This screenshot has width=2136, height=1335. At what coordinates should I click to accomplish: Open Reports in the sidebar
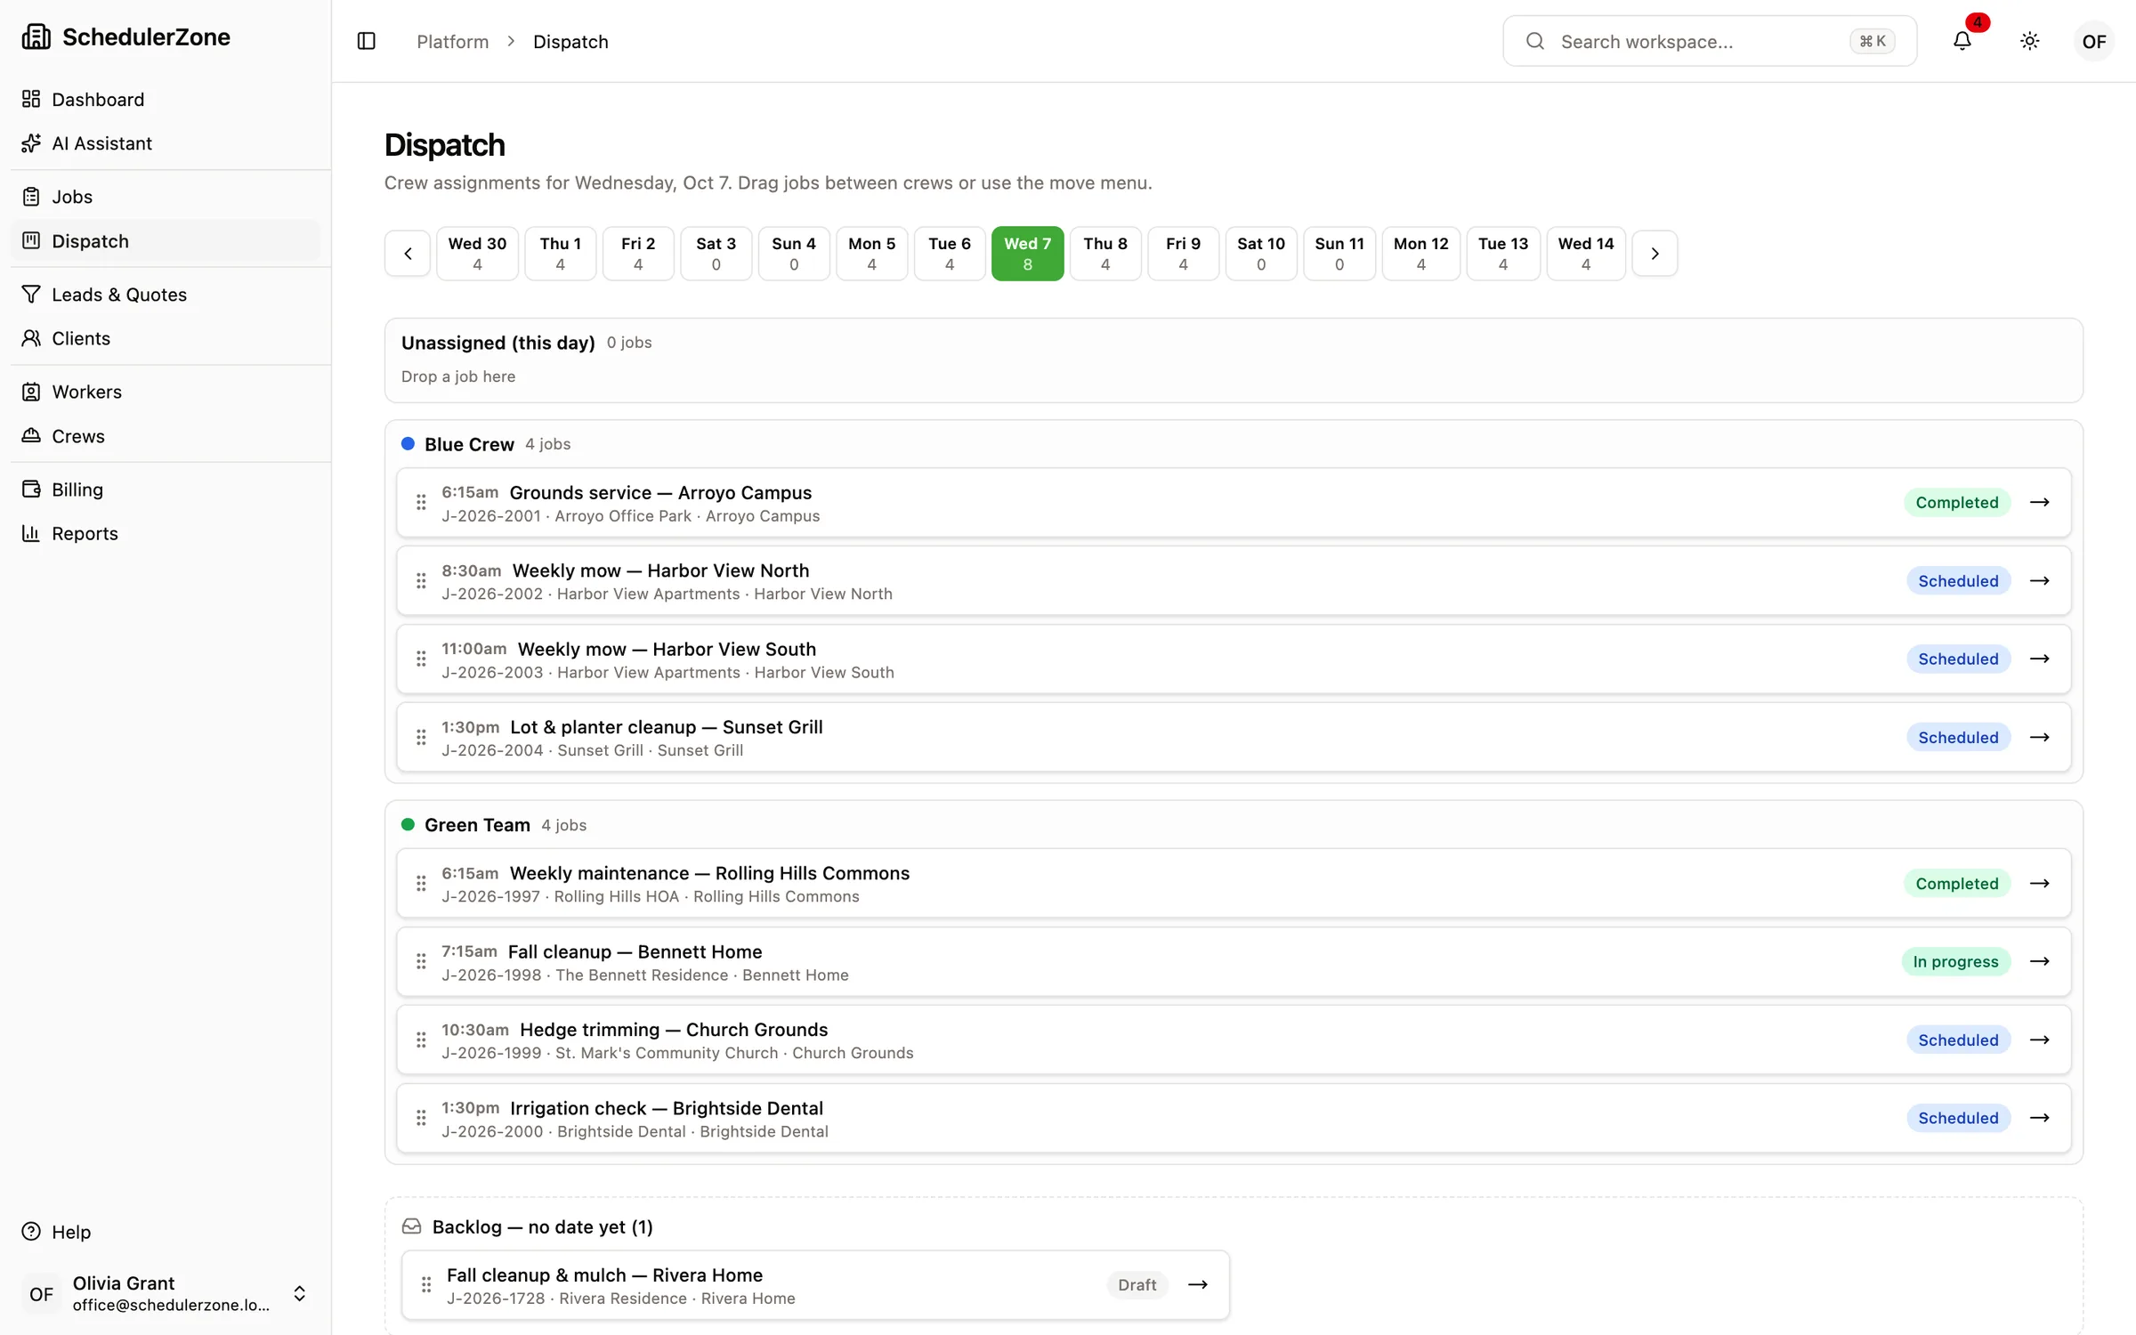166,533
